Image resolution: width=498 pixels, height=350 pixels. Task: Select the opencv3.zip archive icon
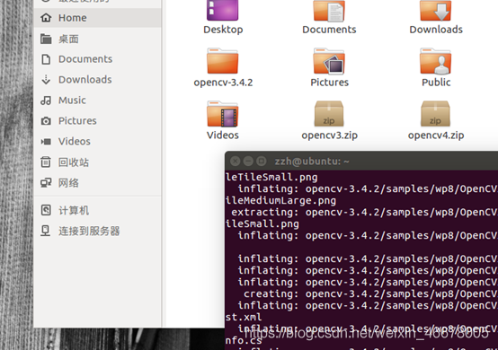coord(329,114)
